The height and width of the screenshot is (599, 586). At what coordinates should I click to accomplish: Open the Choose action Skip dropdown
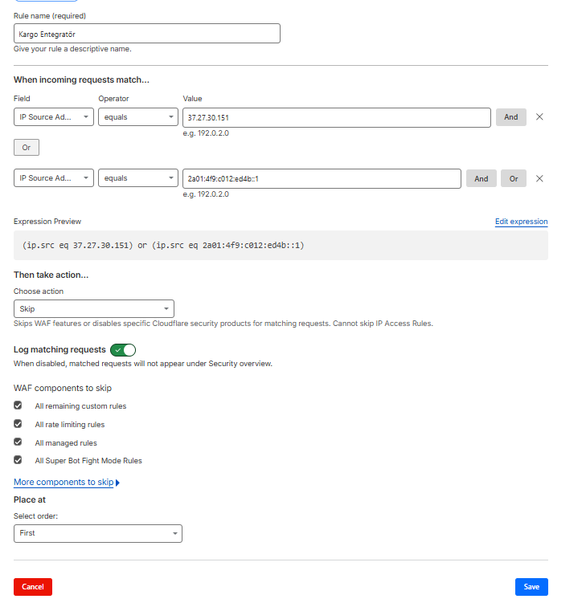94,309
